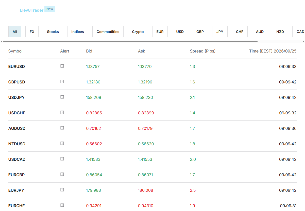The height and width of the screenshot is (211, 305).
Task: Click the EURGBP bid 0.86054
Action: (94, 175)
